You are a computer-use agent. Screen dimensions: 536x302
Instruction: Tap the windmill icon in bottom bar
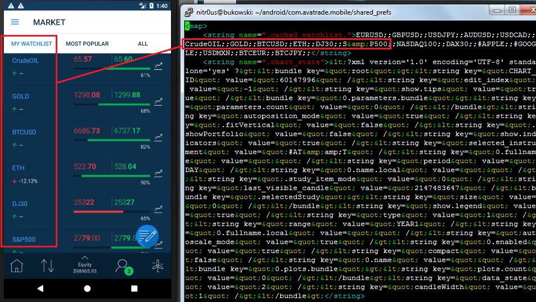pyautogui.click(x=157, y=266)
